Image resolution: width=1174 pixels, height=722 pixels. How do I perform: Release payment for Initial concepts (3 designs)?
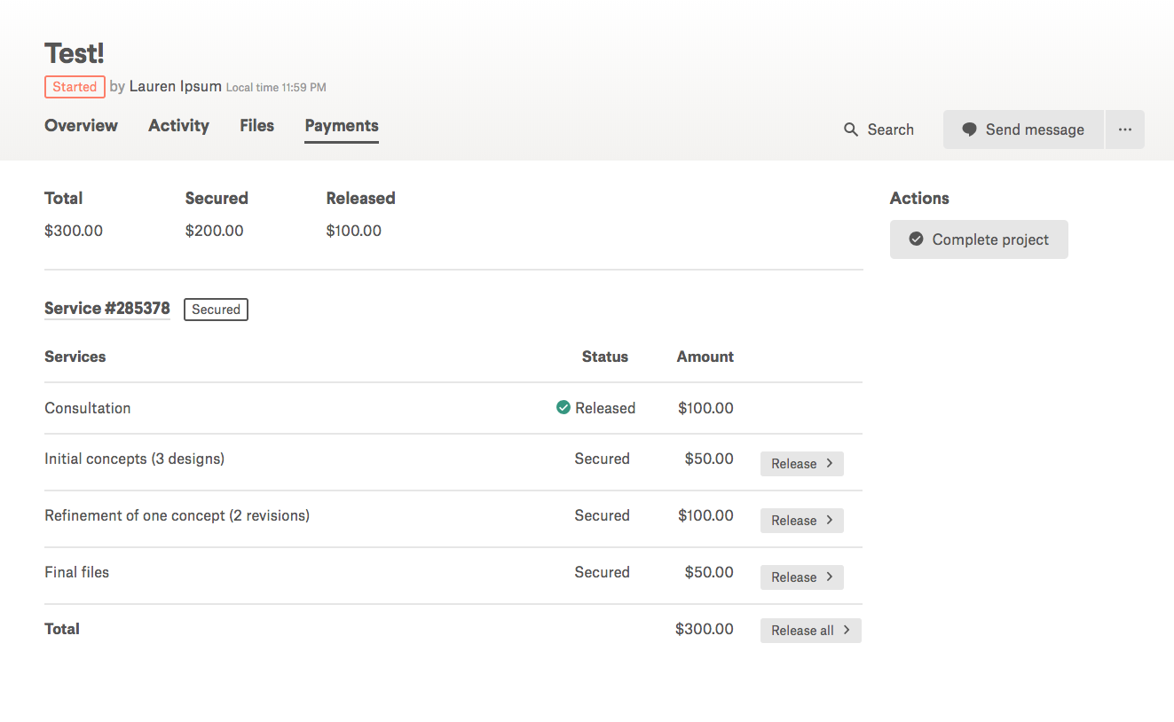pos(800,464)
